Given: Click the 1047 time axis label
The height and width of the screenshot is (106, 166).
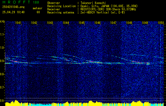Looking at the screenshot, I should click(113, 23).
